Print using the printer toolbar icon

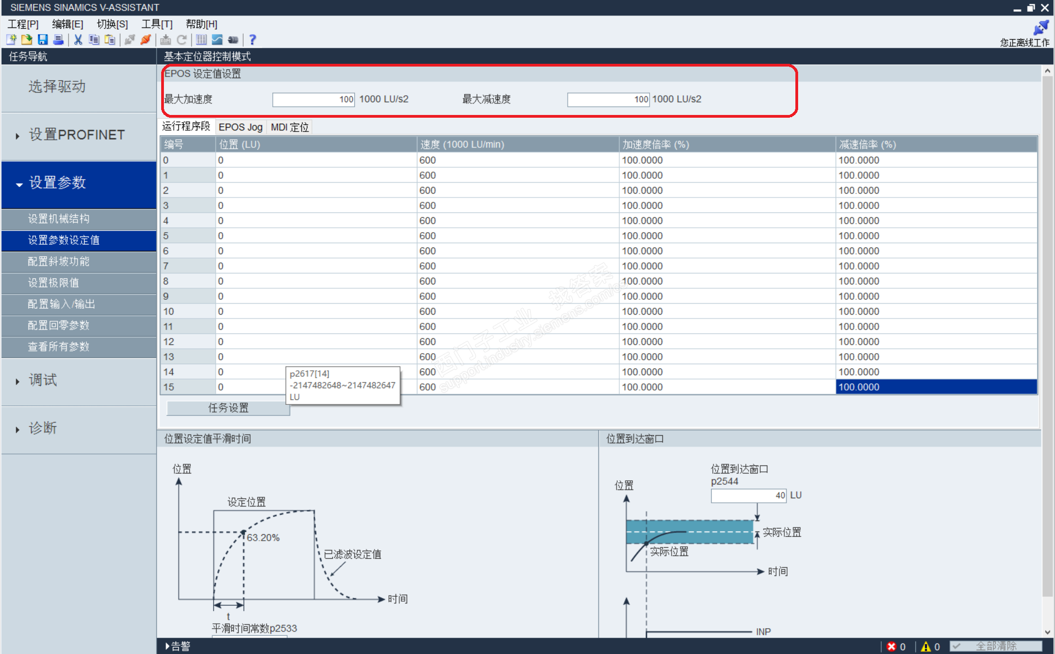[58, 40]
